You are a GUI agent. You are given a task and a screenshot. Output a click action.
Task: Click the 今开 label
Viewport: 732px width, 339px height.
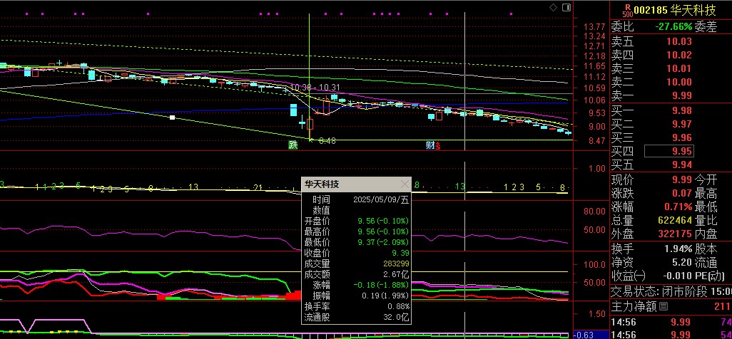tap(706, 179)
